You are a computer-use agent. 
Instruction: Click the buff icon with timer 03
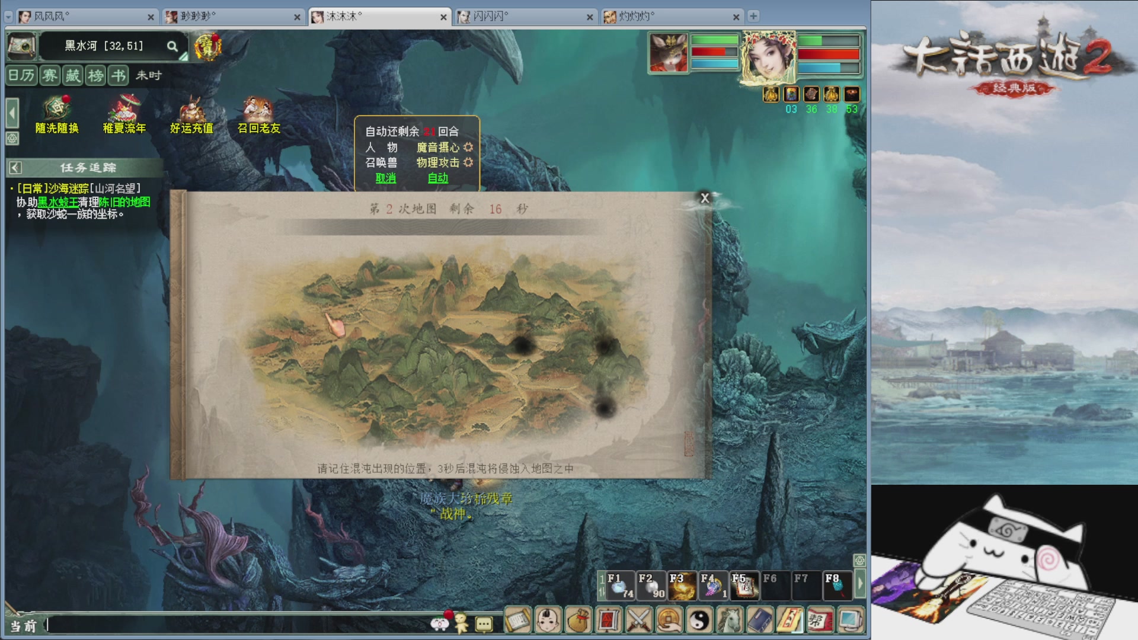coord(791,94)
